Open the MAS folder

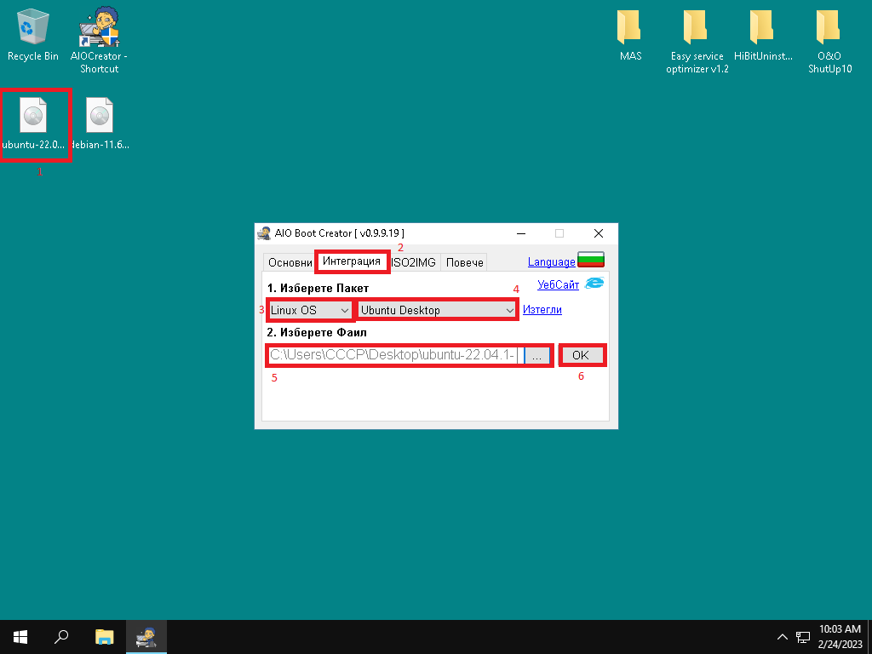630,29
